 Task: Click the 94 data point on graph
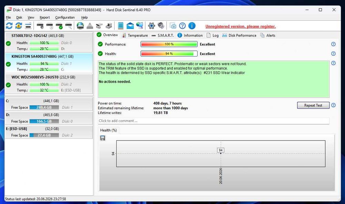pyautogui.click(x=221, y=153)
